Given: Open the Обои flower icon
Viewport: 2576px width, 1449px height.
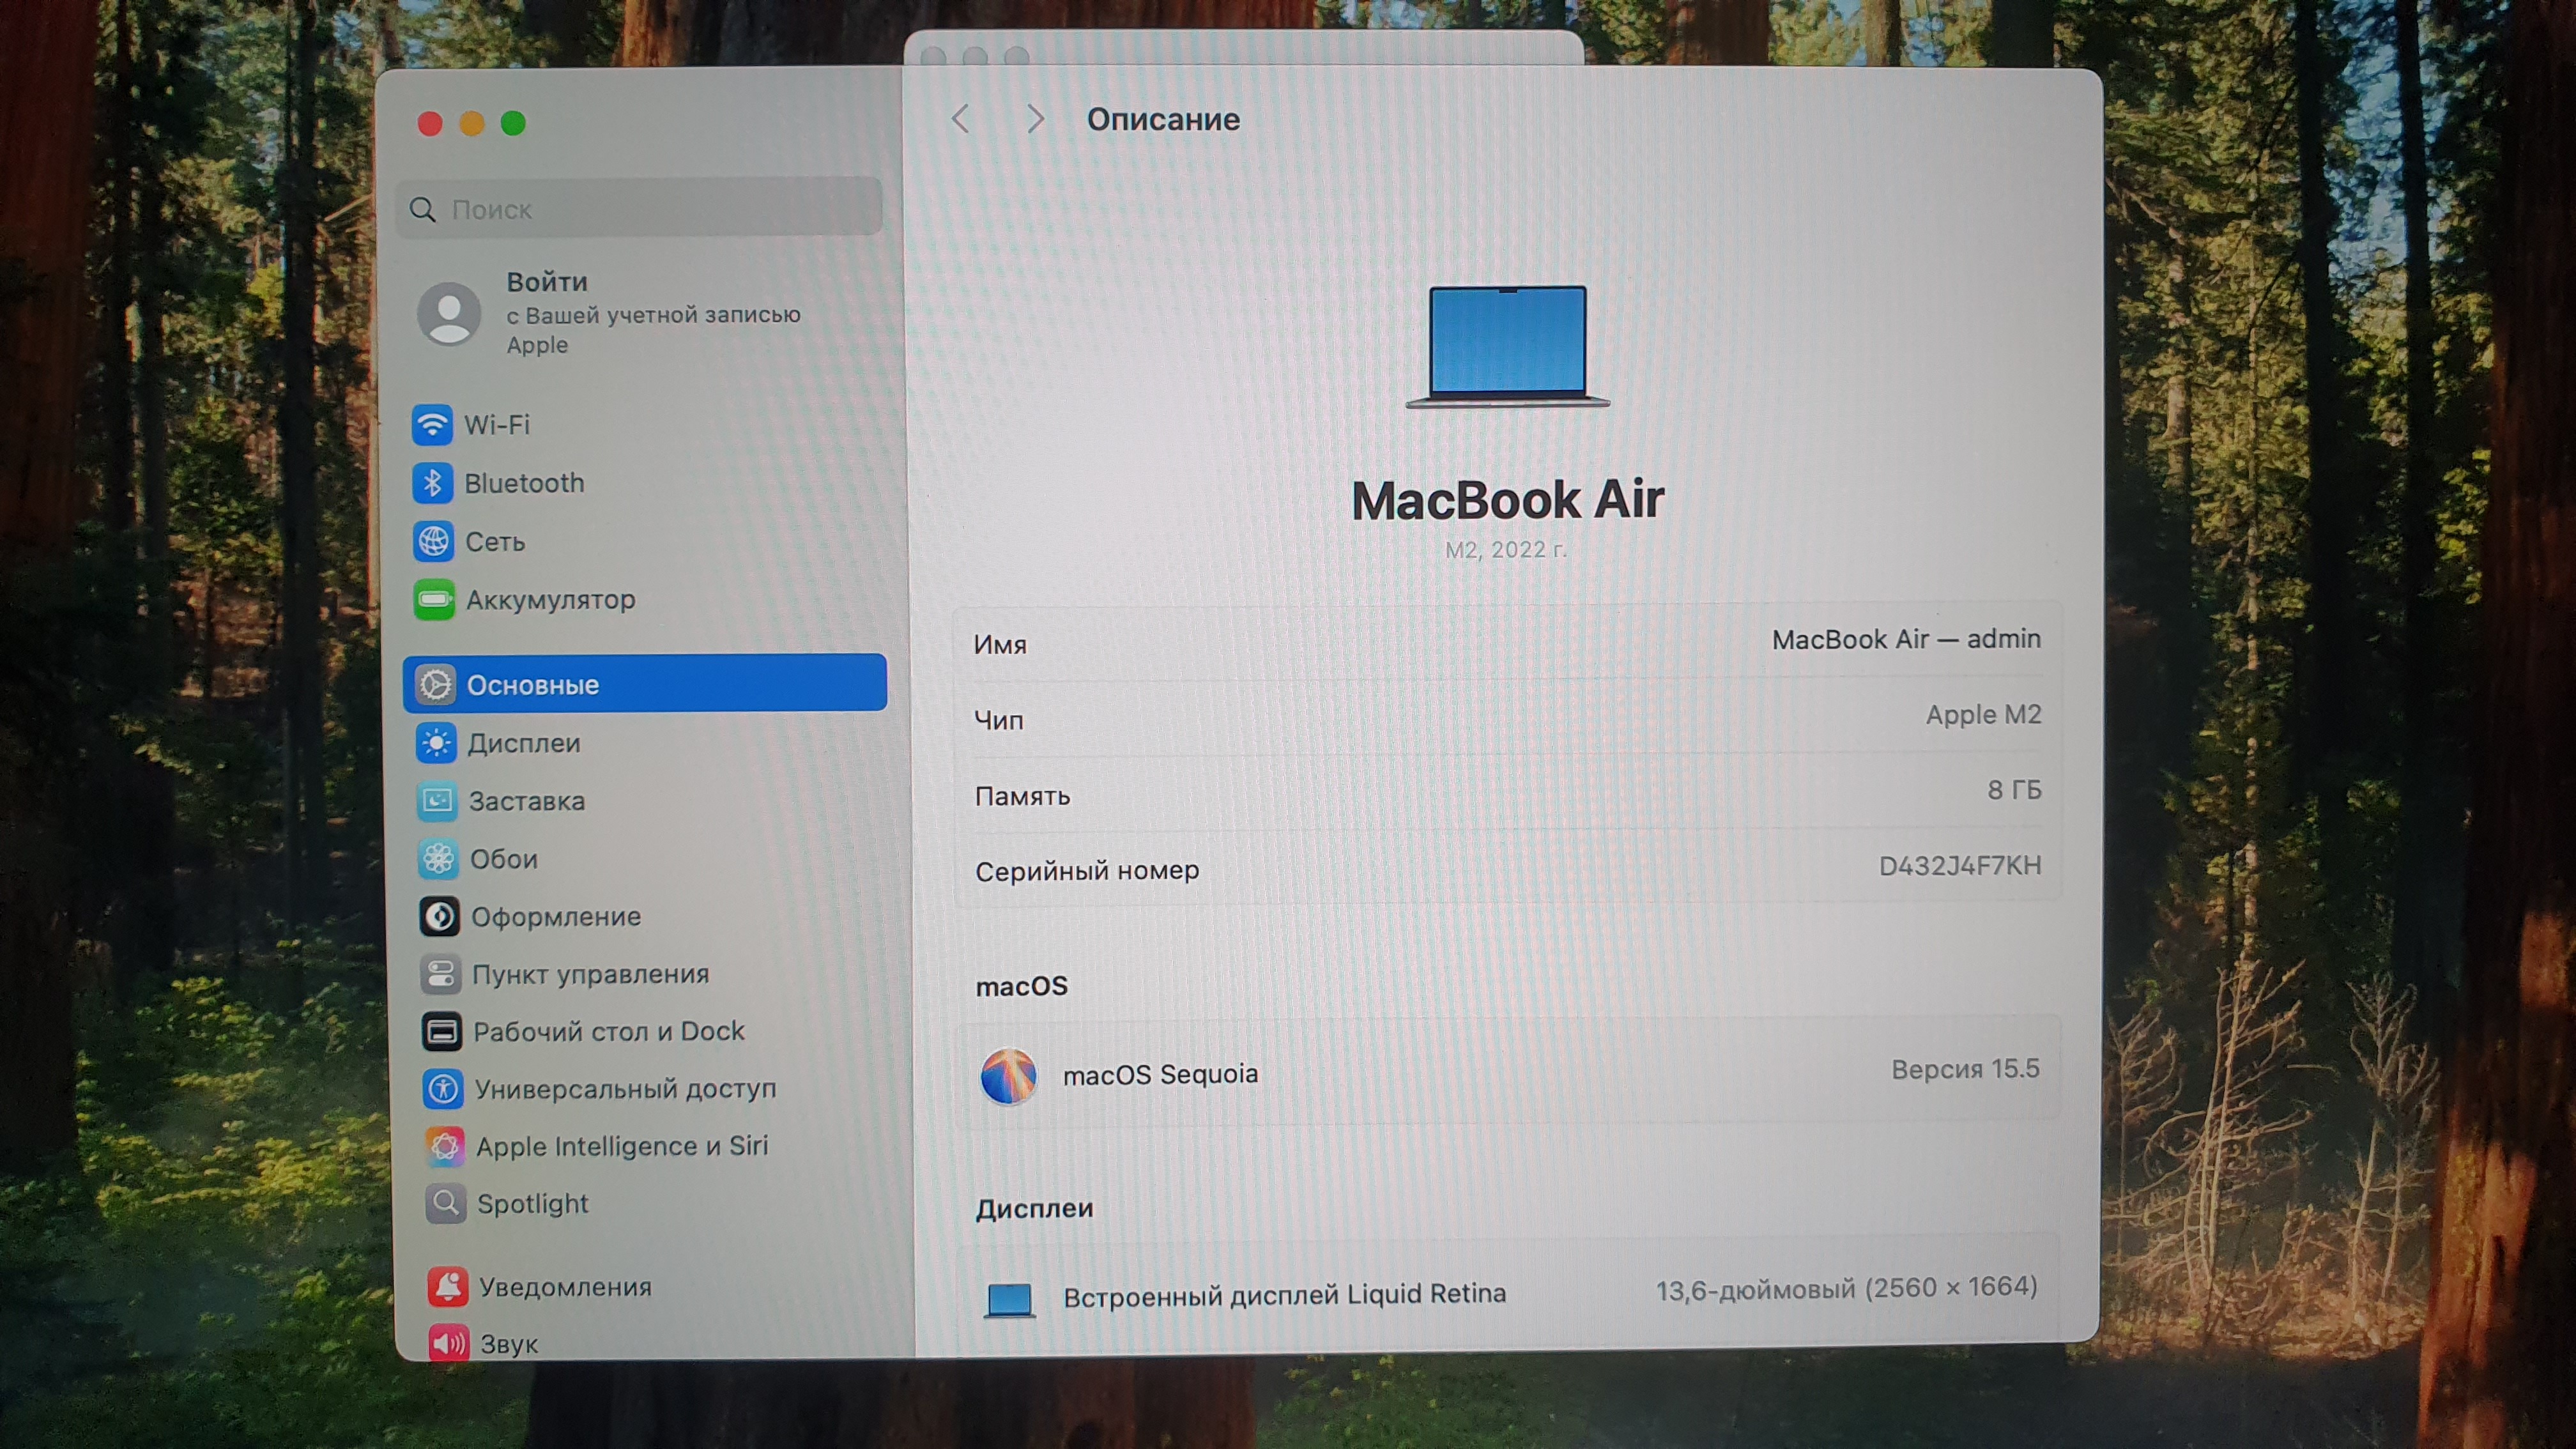Looking at the screenshot, I should (x=438, y=859).
